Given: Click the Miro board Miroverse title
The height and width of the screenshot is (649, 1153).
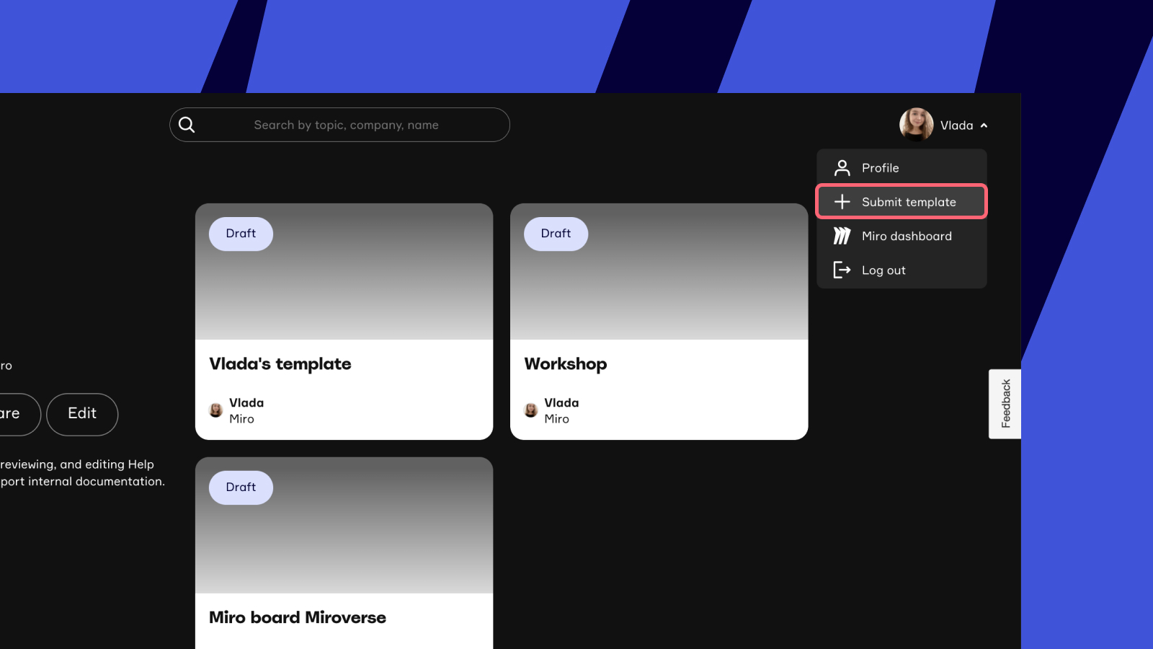Looking at the screenshot, I should click(x=297, y=617).
